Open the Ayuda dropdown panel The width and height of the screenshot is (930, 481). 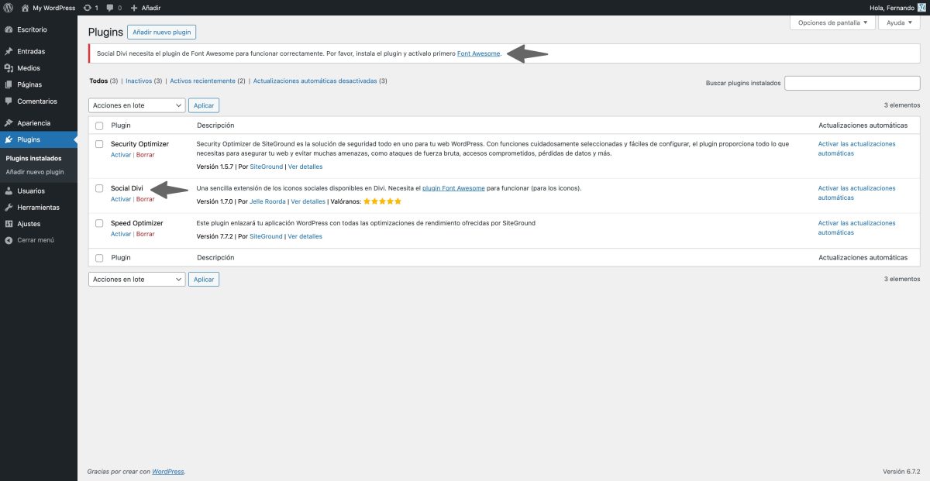pos(898,22)
